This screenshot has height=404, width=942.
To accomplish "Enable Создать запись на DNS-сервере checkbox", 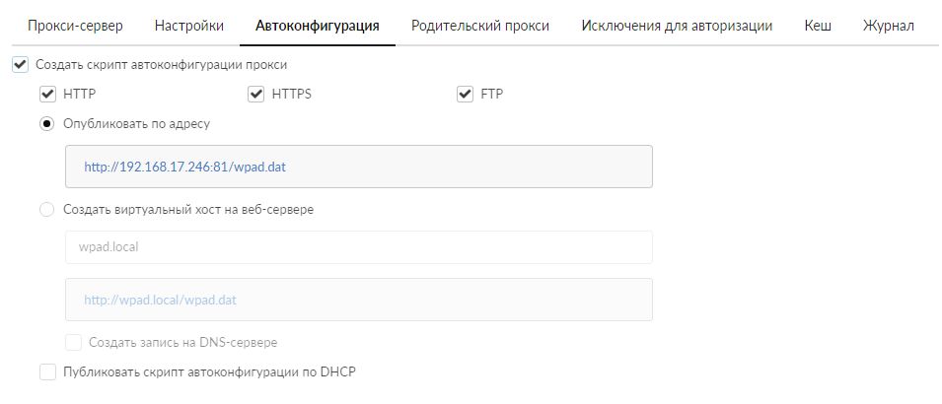I will click(73, 343).
